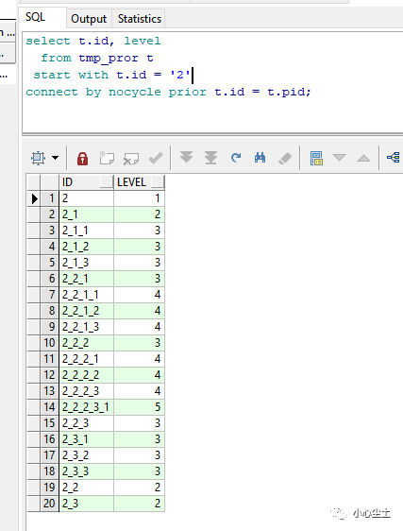Click the eraser clear record icon

pos(285,158)
